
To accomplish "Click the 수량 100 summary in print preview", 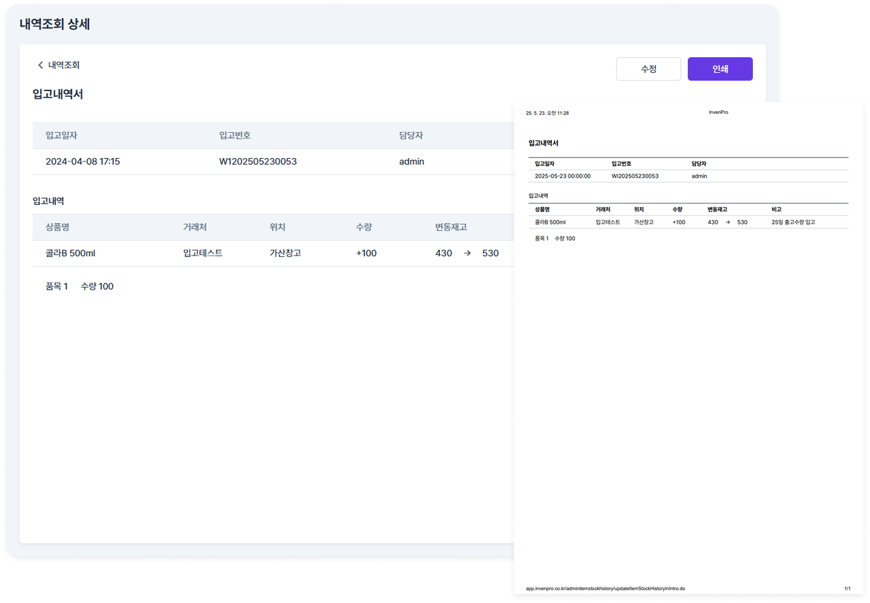I will (565, 239).
